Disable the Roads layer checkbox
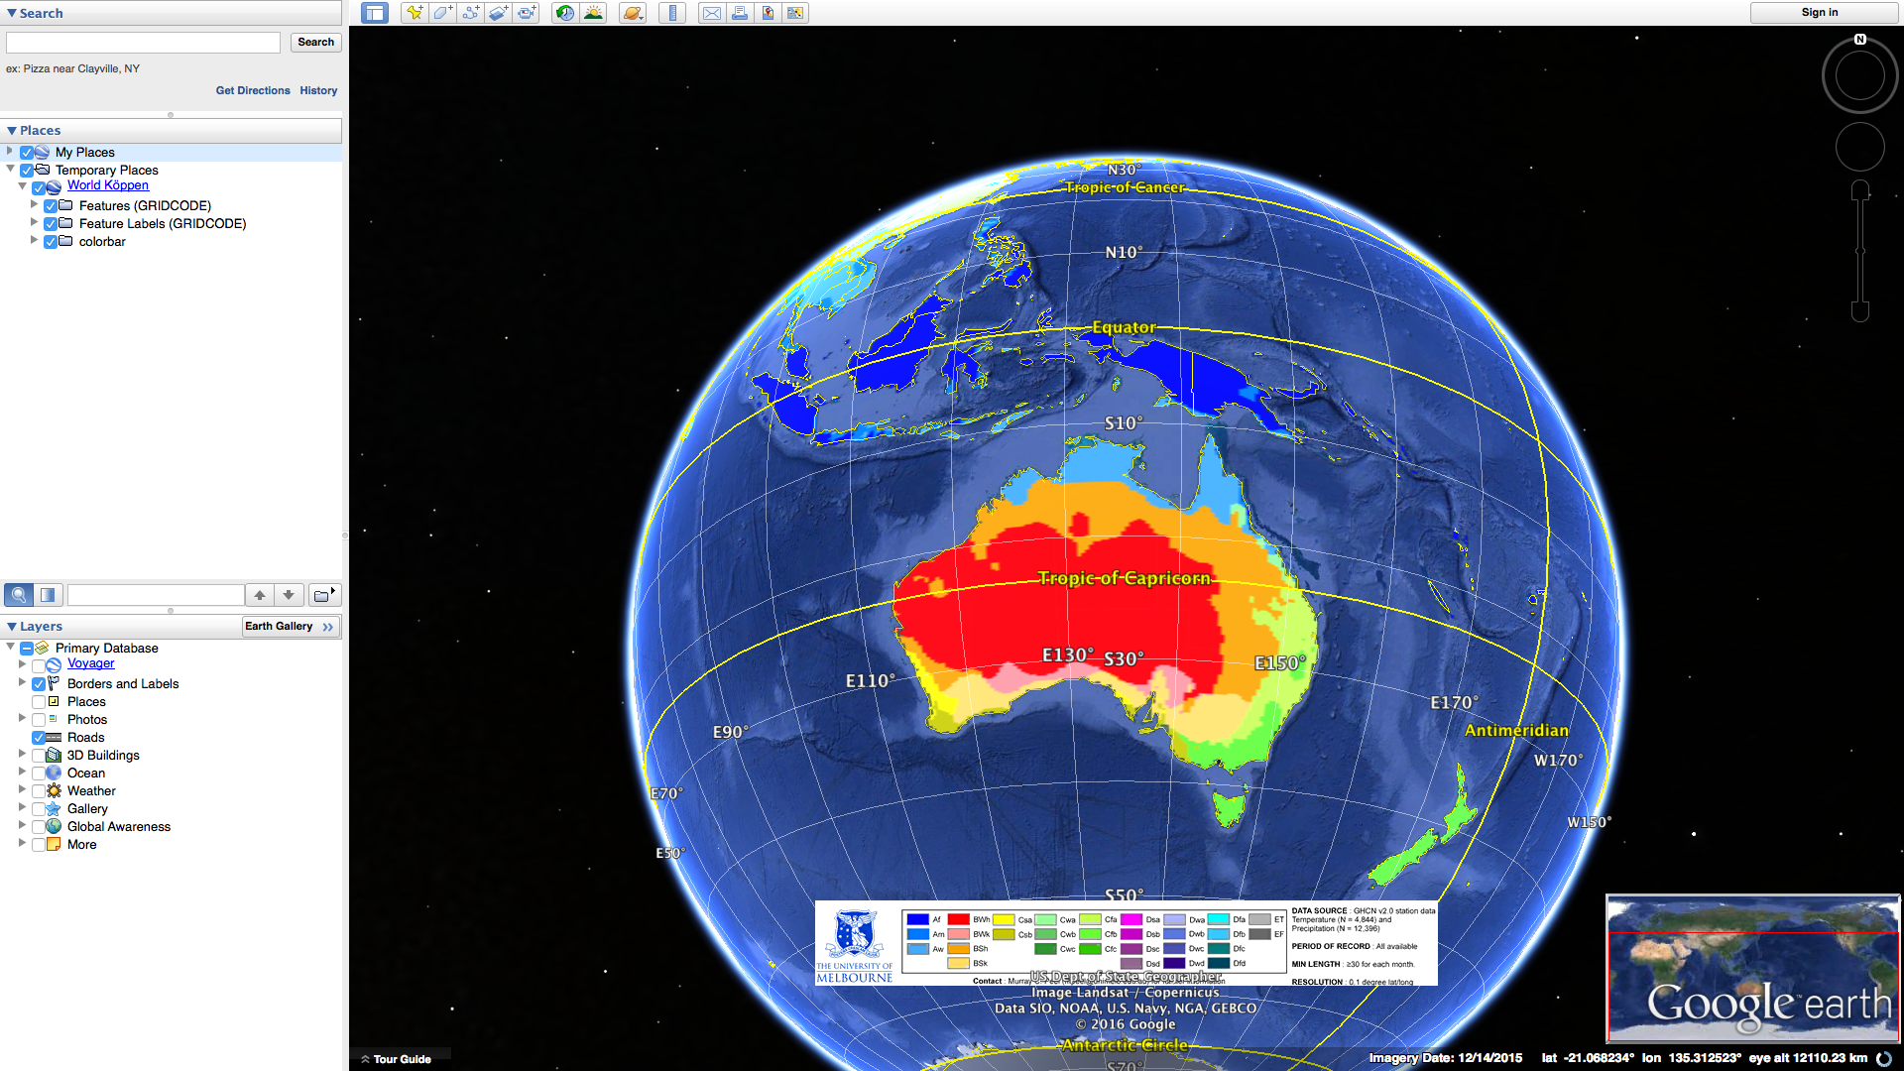The height and width of the screenshot is (1071, 1904). pos(39,738)
